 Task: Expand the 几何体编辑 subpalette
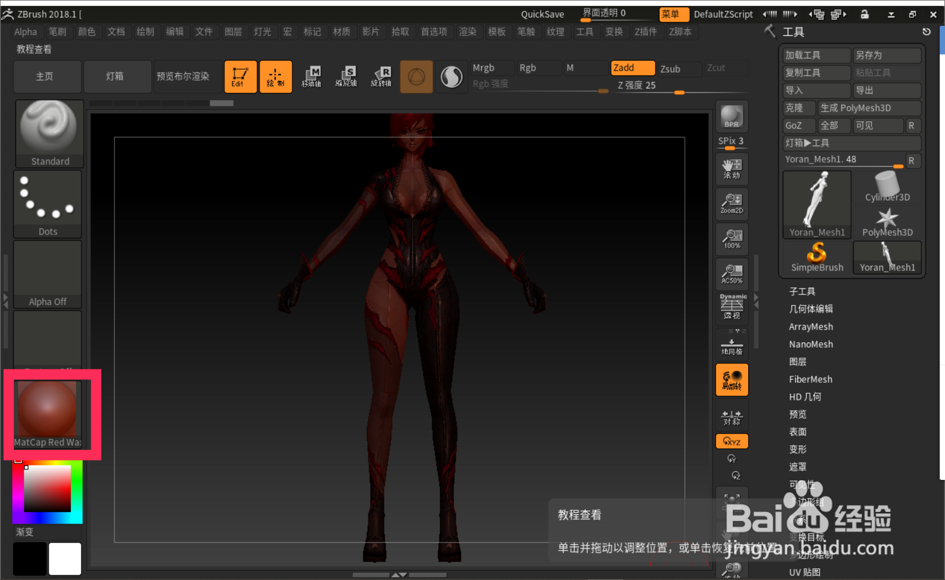(x=811, y=309)
